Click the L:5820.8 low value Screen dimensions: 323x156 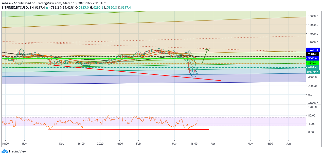coord(111,8)
